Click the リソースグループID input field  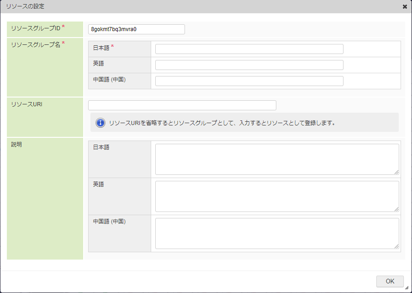coord(136,29)
